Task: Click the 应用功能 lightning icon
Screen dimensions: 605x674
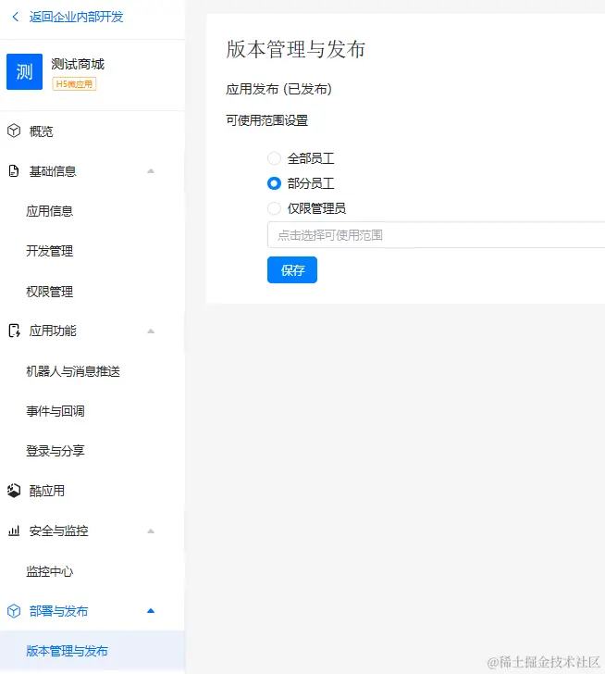Action: click(x=14, y=331)
